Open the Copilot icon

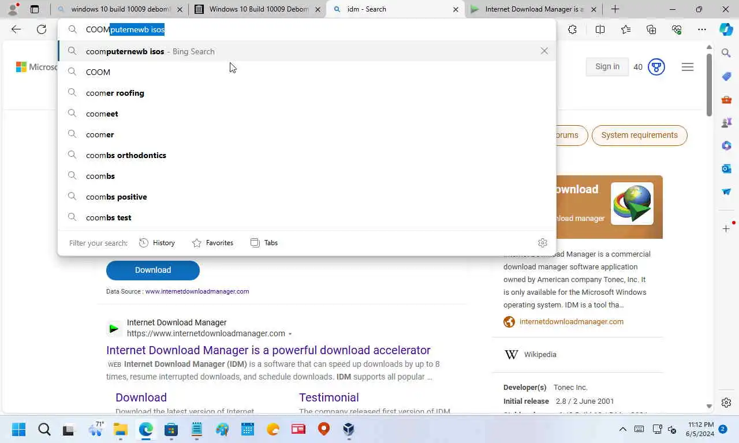[x=726, y=29]
